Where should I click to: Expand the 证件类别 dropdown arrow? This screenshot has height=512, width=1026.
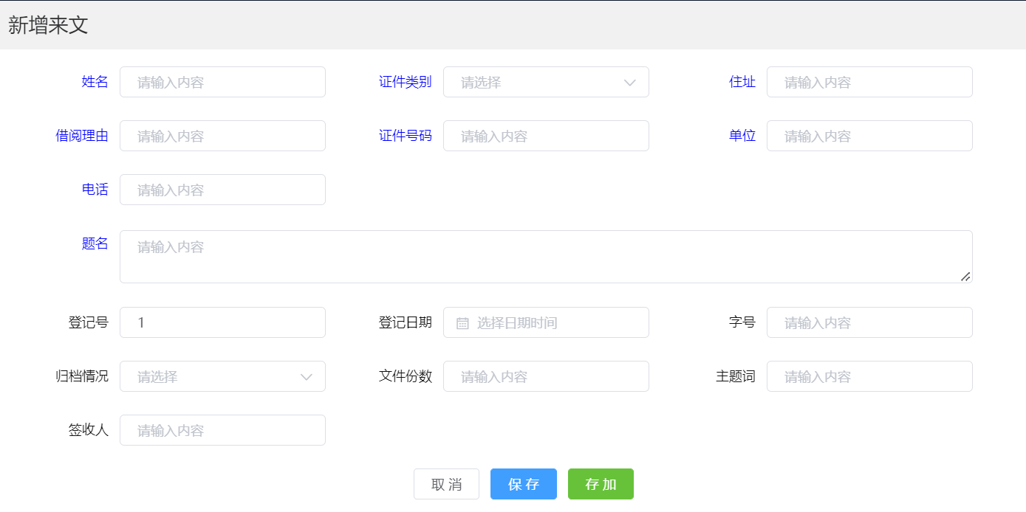click(x=630, y=82)
